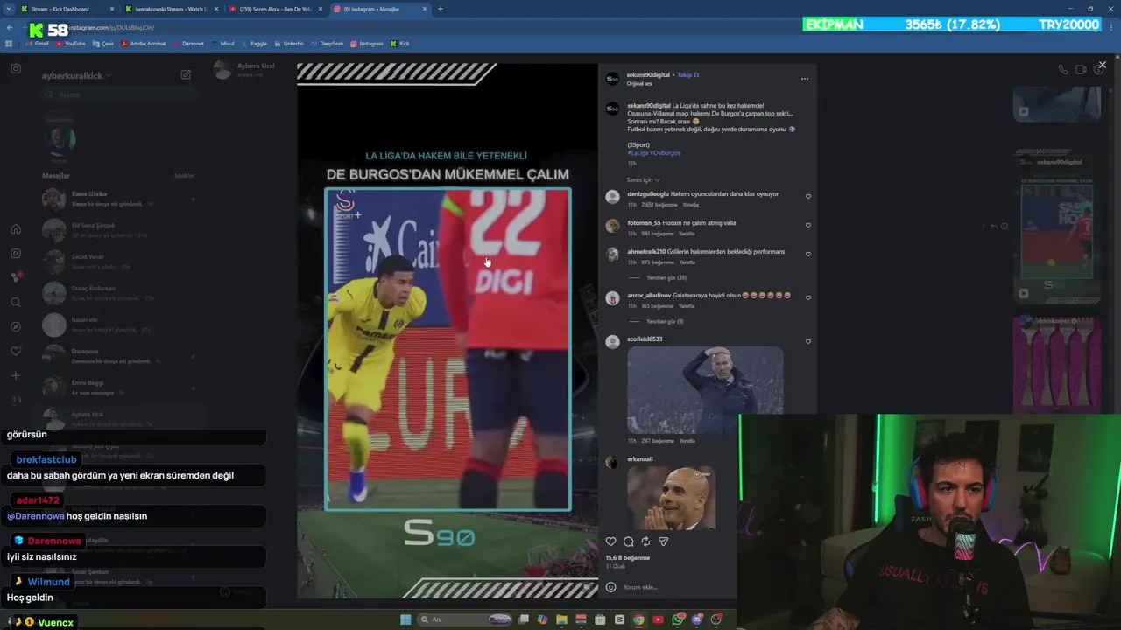Open sekans90digital profile avatar in header
Image resolution: width=1121 pixels, height=630 pixels.
click(x=612, y=79)
